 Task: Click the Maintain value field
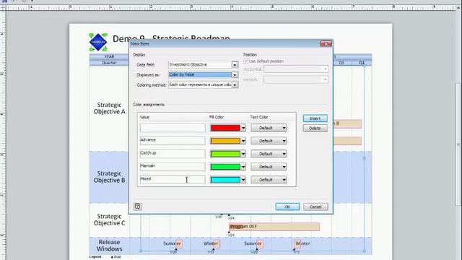click(x=173, y=167)
